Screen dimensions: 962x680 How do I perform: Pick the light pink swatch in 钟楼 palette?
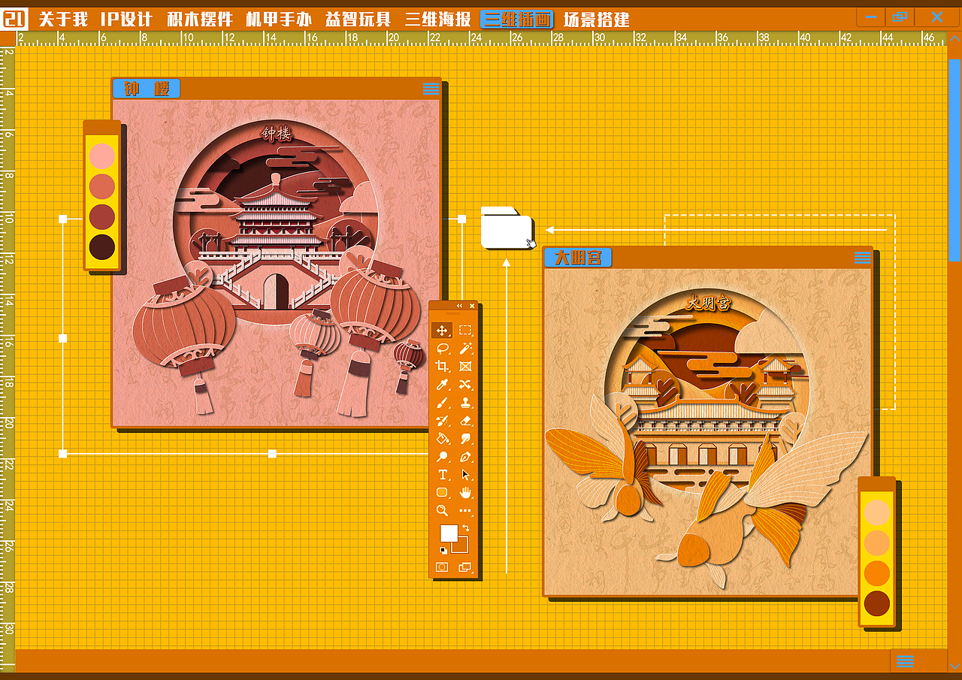tap(101, 156)
